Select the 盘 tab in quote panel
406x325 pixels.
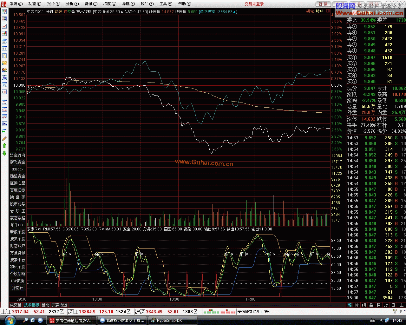click(x=371, y=305)
